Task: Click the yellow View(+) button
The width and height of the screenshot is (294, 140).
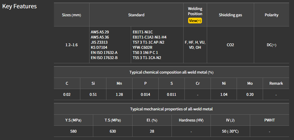Action: pyautogui.click(x=195, y=21)
